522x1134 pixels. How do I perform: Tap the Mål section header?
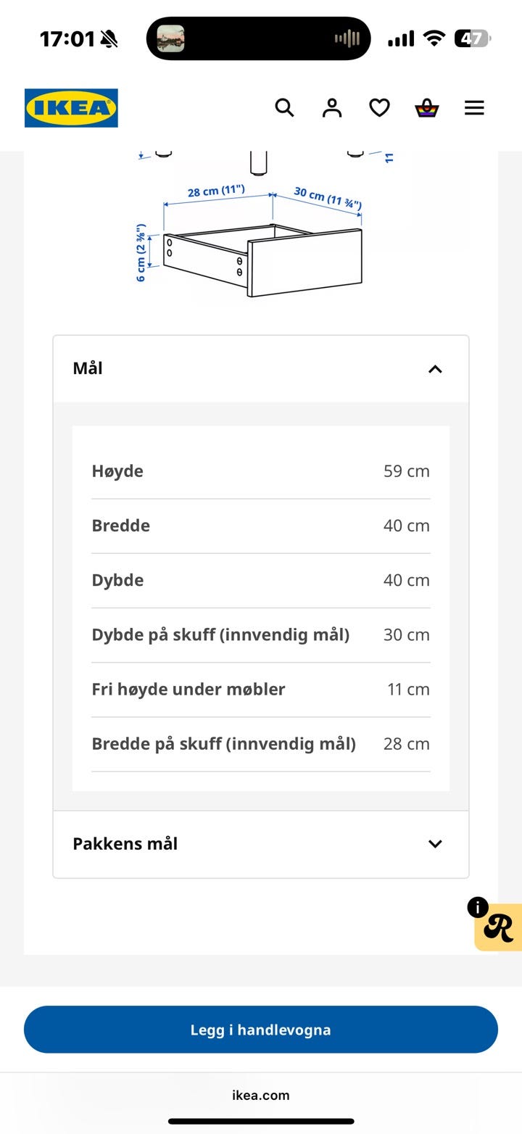261,369
